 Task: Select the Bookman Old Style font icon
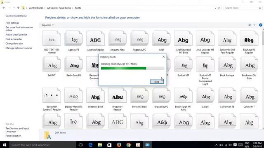[249, 64]
